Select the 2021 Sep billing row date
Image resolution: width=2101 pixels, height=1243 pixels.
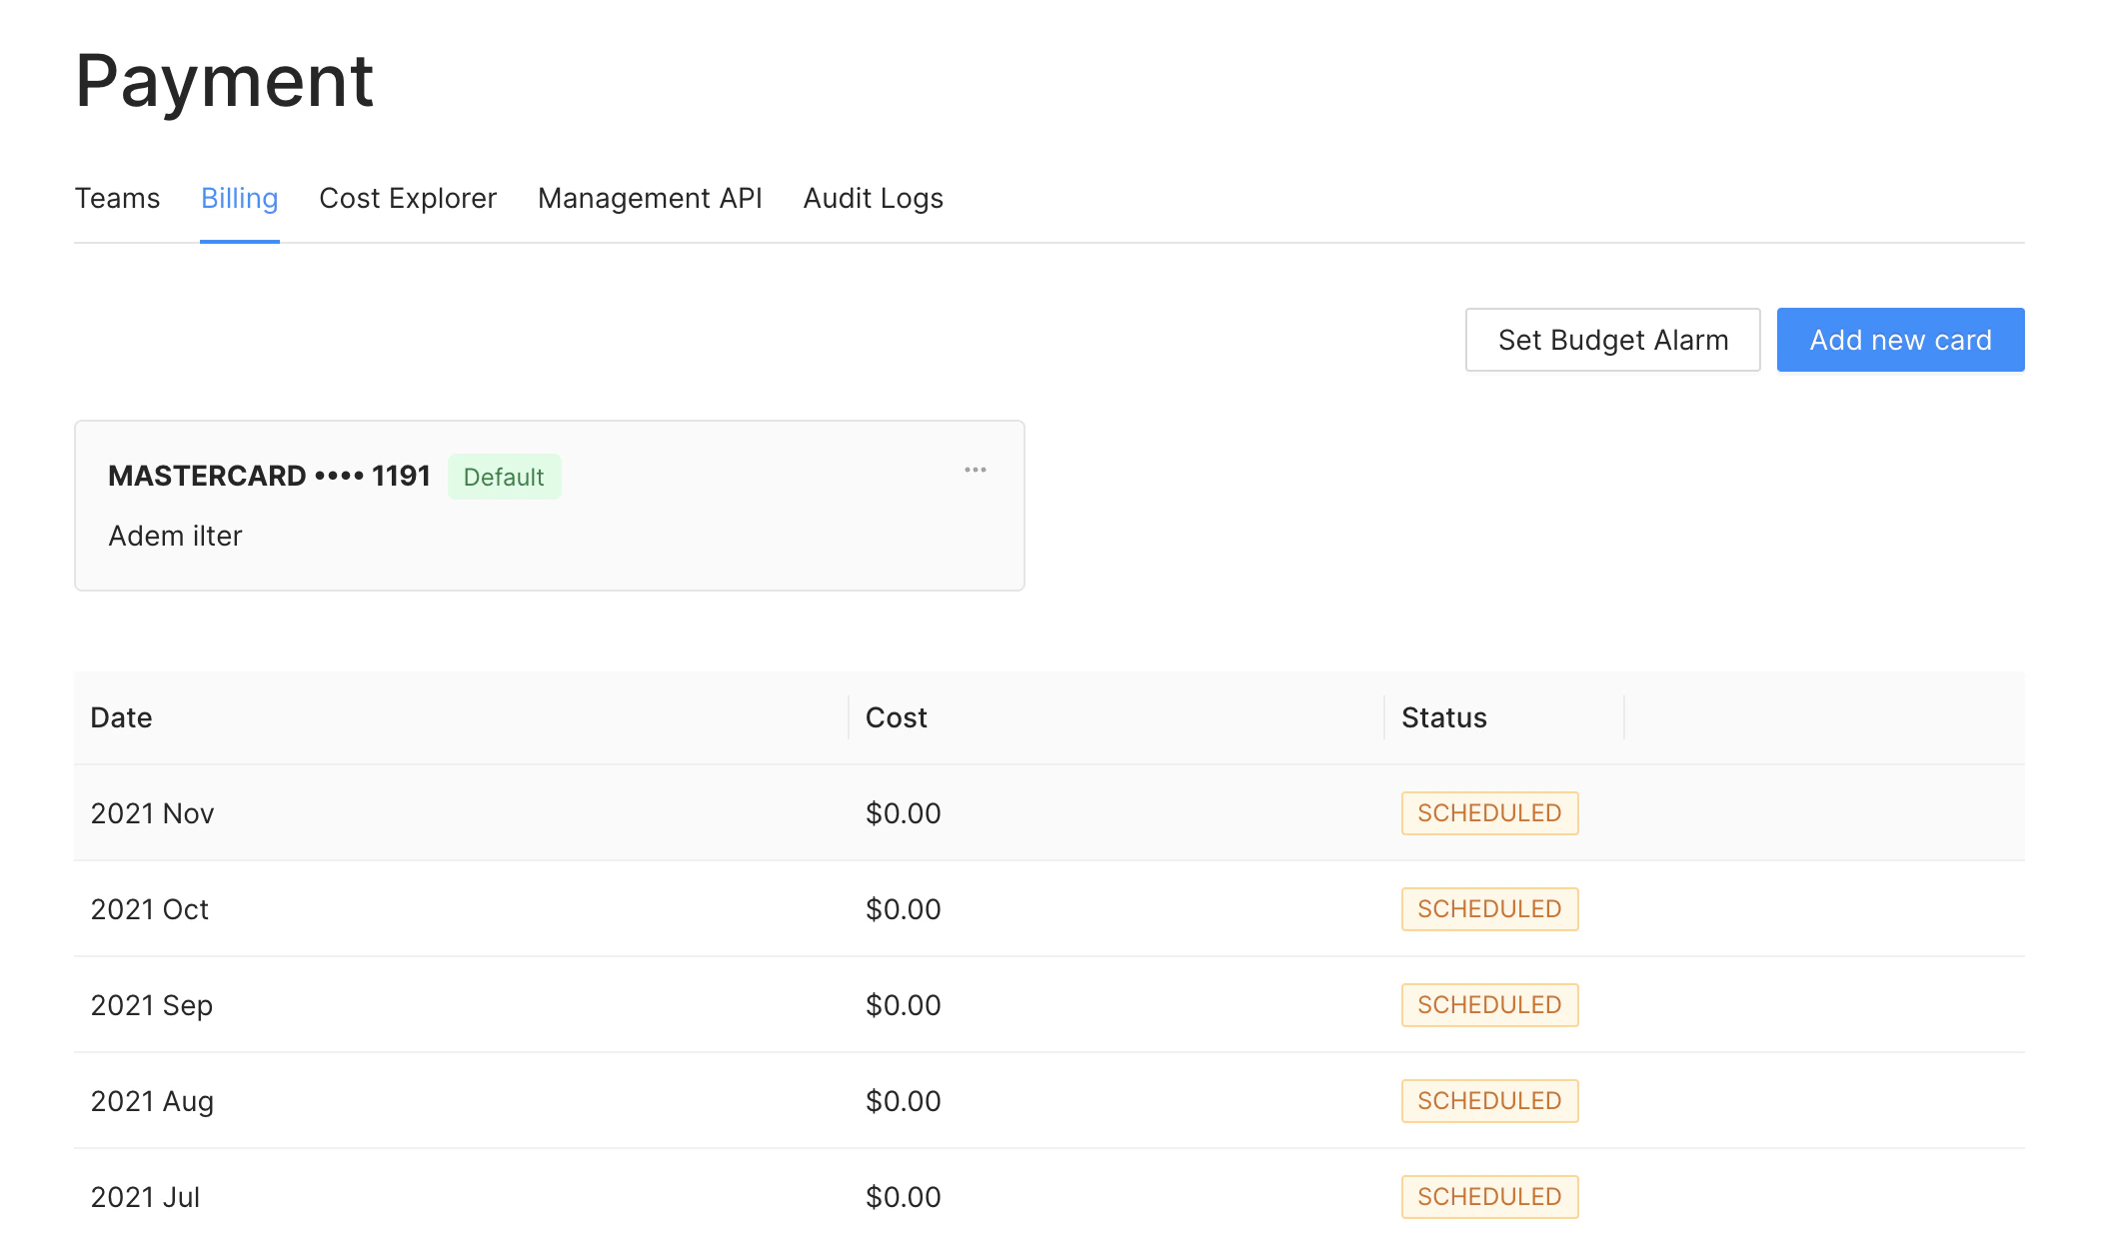pyautogui.click(x=151, y=1005)
